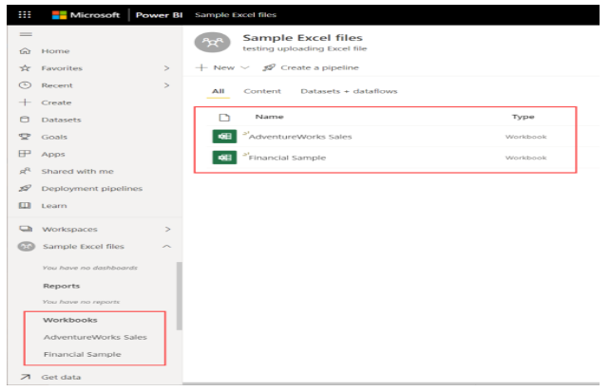Viewport: 610px width, 391px height.
Task: Click the New button label
Action: point(224,67)
